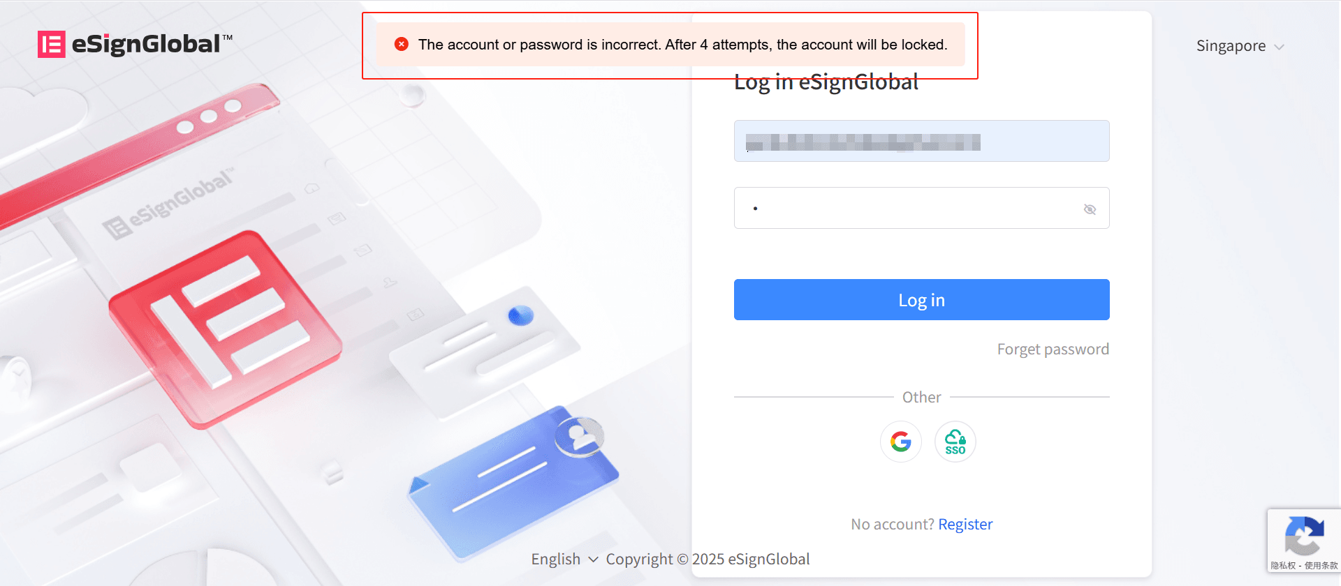The image size is (1341, 586).
Task: Click the Google sign-in icon
Action: click(x=901, y=442)
